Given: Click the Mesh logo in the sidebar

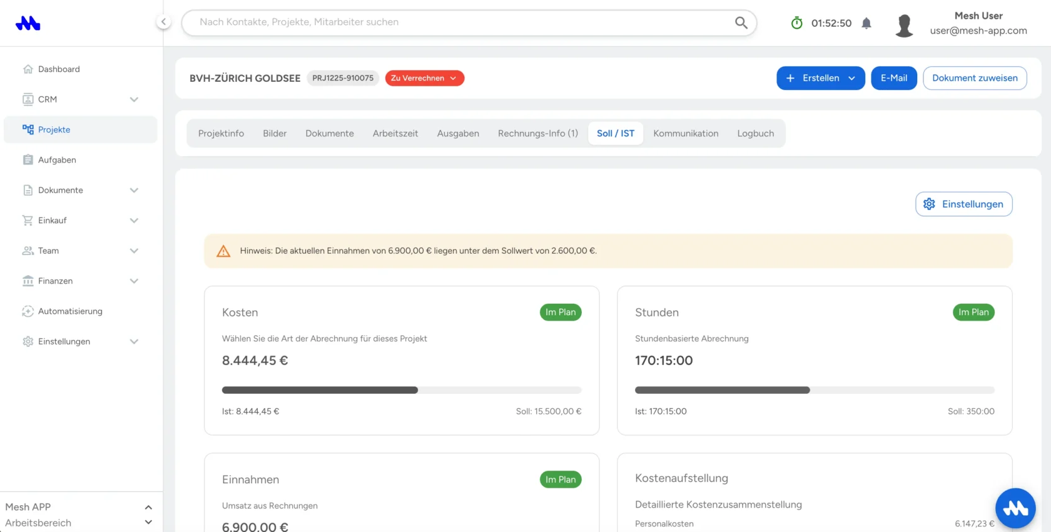Looking at the screenshot, I should click(28, 23).
